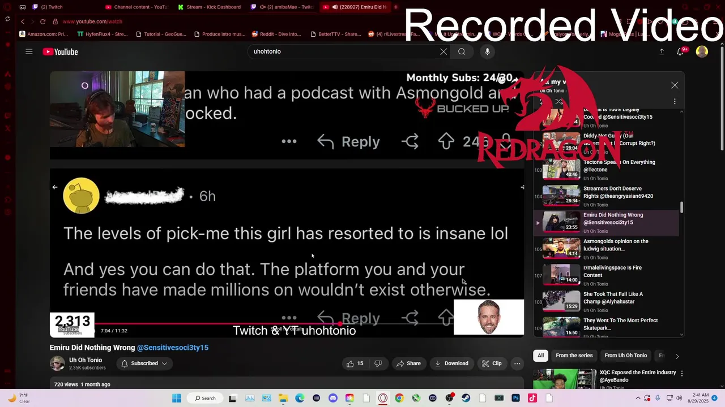Dislike the video
This screenshot has height=407, width=725.
click(x=378, y=363)
